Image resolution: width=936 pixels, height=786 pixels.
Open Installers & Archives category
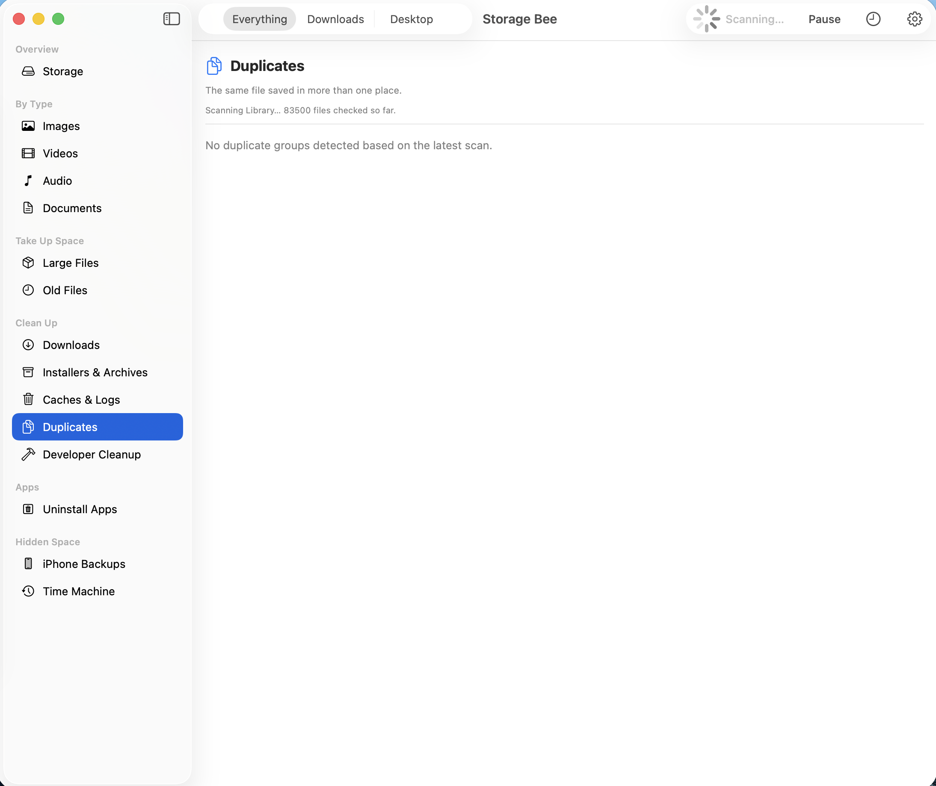tap(98, 372)
